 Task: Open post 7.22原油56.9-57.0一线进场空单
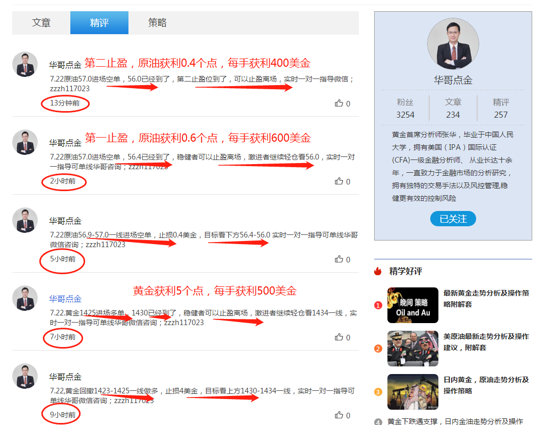[204, 240]
